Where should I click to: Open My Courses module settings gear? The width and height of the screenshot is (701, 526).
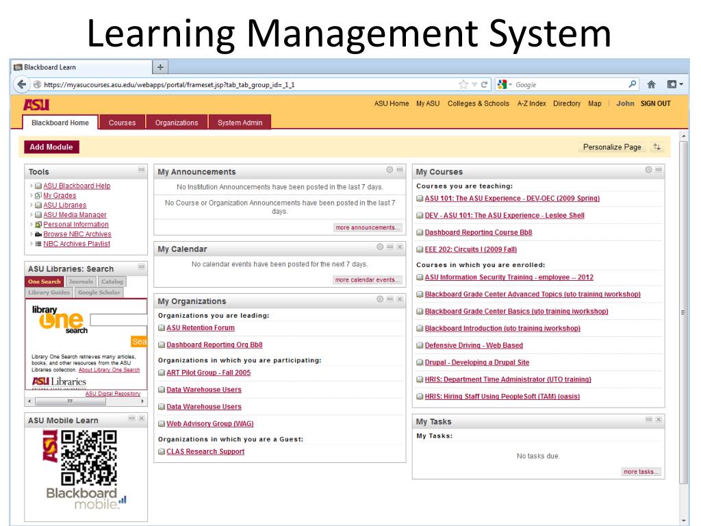[x=648, y=170]
